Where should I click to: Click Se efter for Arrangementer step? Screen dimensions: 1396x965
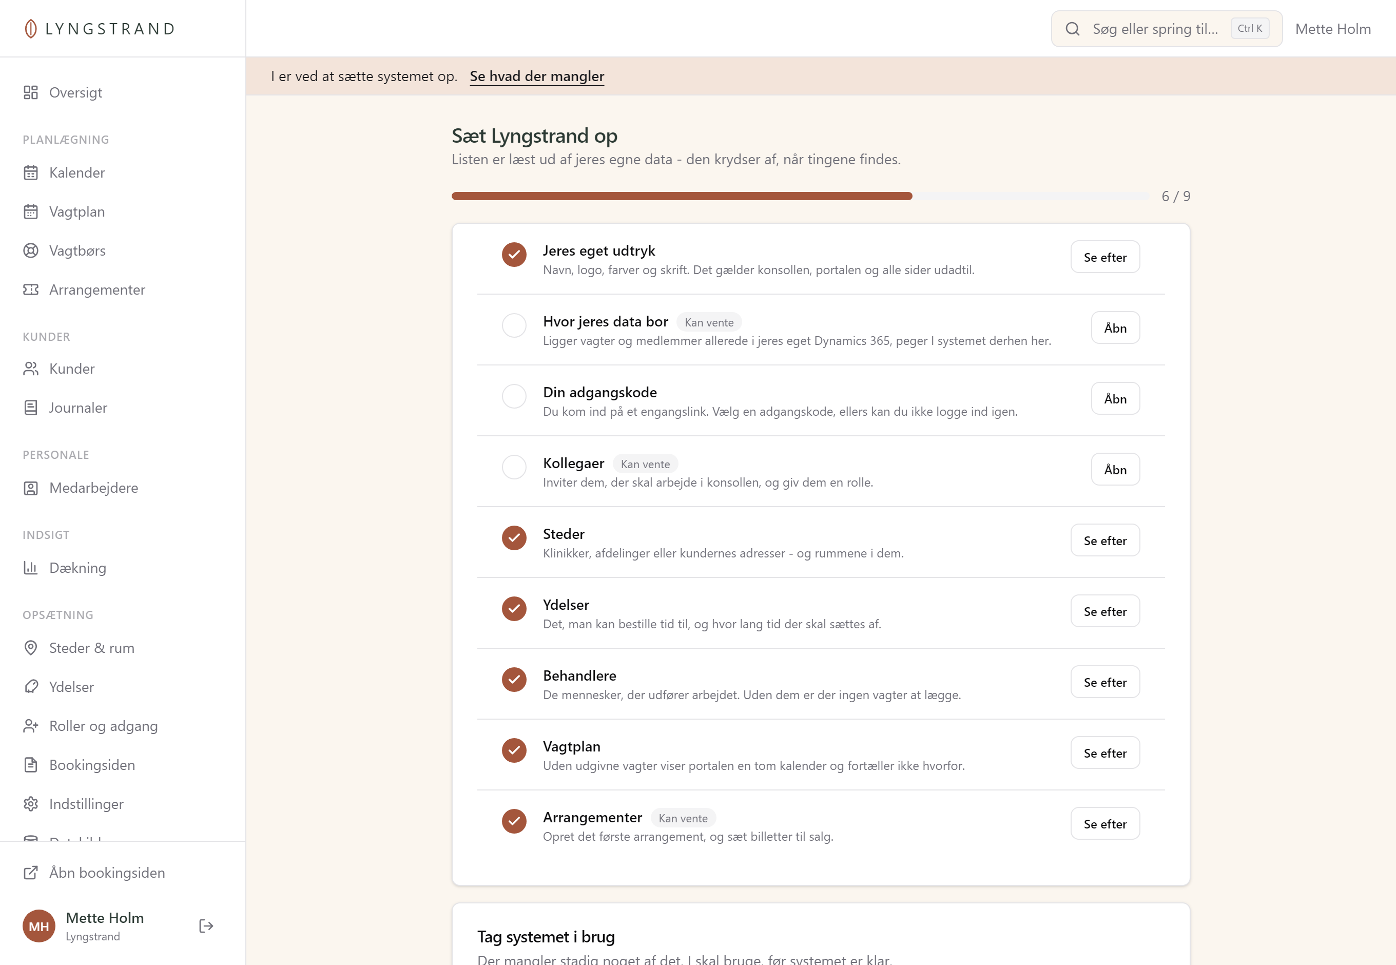[x=1104, y=823]
